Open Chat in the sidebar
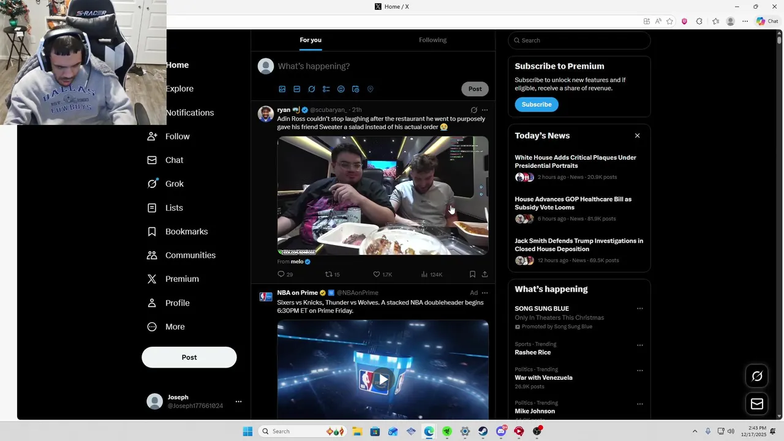This screenshot has height=441, width=784. click(165, 160)
